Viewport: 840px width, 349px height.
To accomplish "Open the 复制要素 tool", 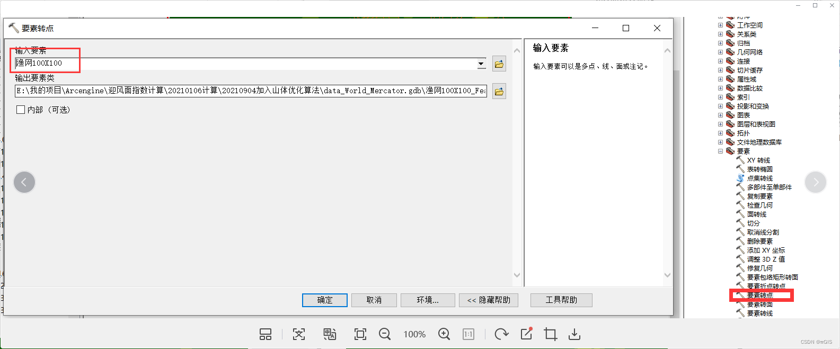I will coord(759,196).
